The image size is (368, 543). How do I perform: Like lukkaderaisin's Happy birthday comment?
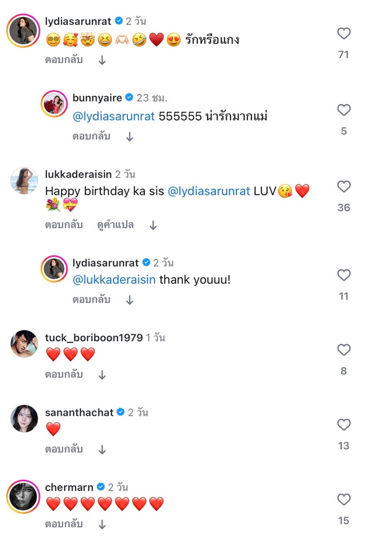coord(344,187)
